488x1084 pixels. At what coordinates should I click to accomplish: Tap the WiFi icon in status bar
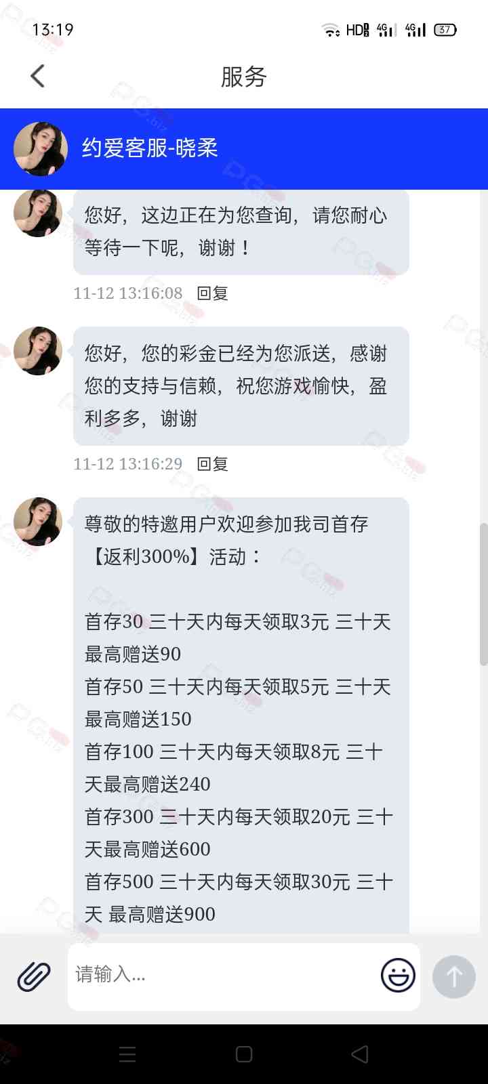331,30
